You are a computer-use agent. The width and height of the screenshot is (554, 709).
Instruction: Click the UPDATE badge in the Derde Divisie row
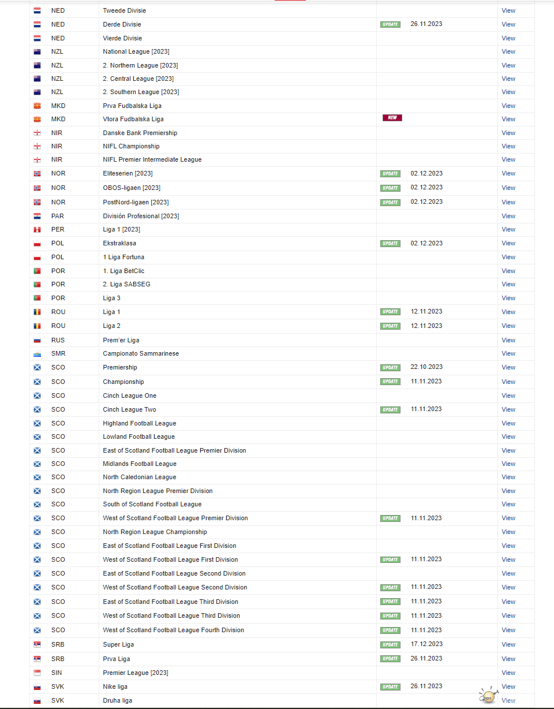pyautogui.click(x=390, y=24)
